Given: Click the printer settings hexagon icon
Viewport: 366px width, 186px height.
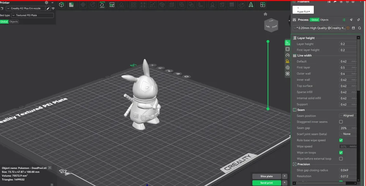Looking at the screenshot, I should pos(46,3).
